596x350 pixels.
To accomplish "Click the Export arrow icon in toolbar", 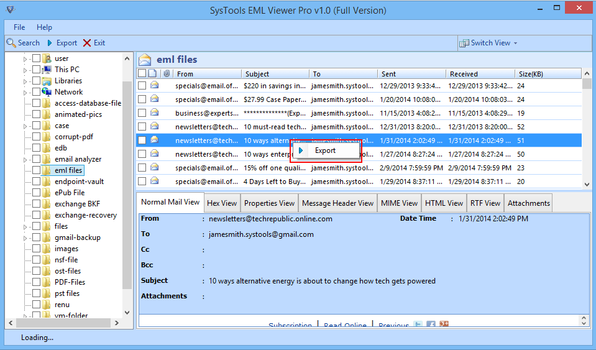I will tap(50, 43).
